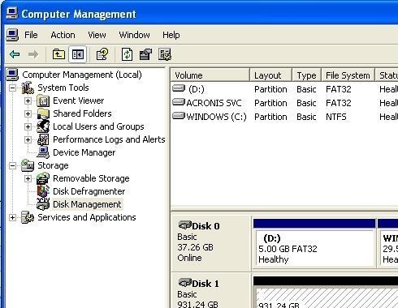The image size is (398, 308).
Task: Click the Disk 0 drive icon
Action: 185,225
